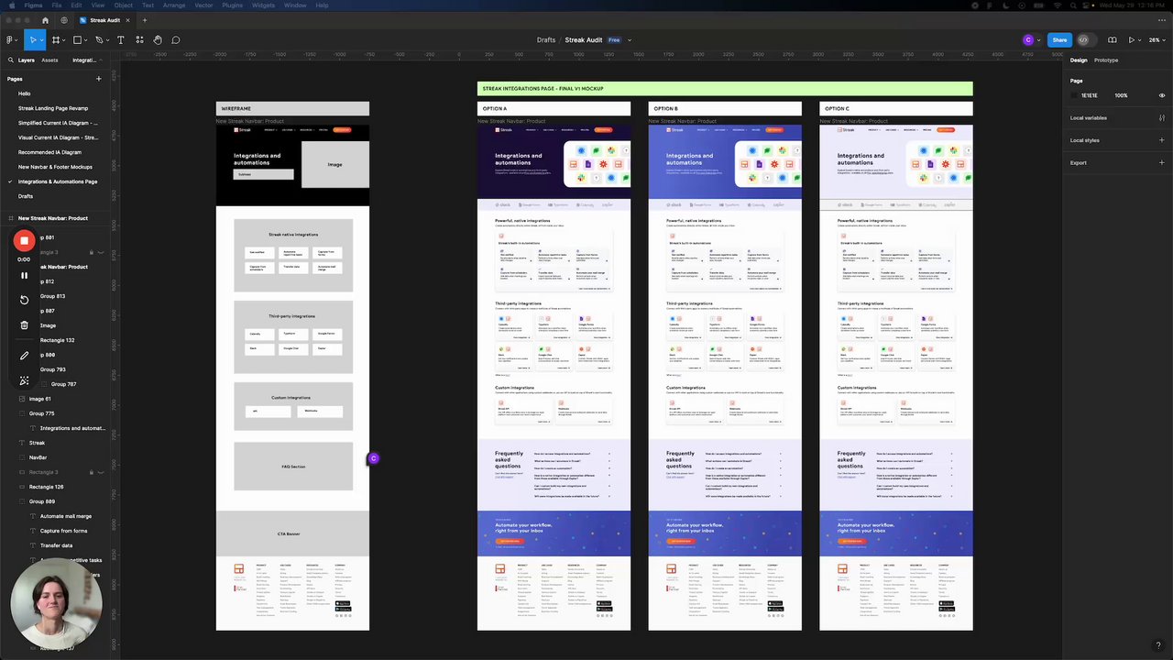Stop the screen recording red button

[x=24, y=240]
